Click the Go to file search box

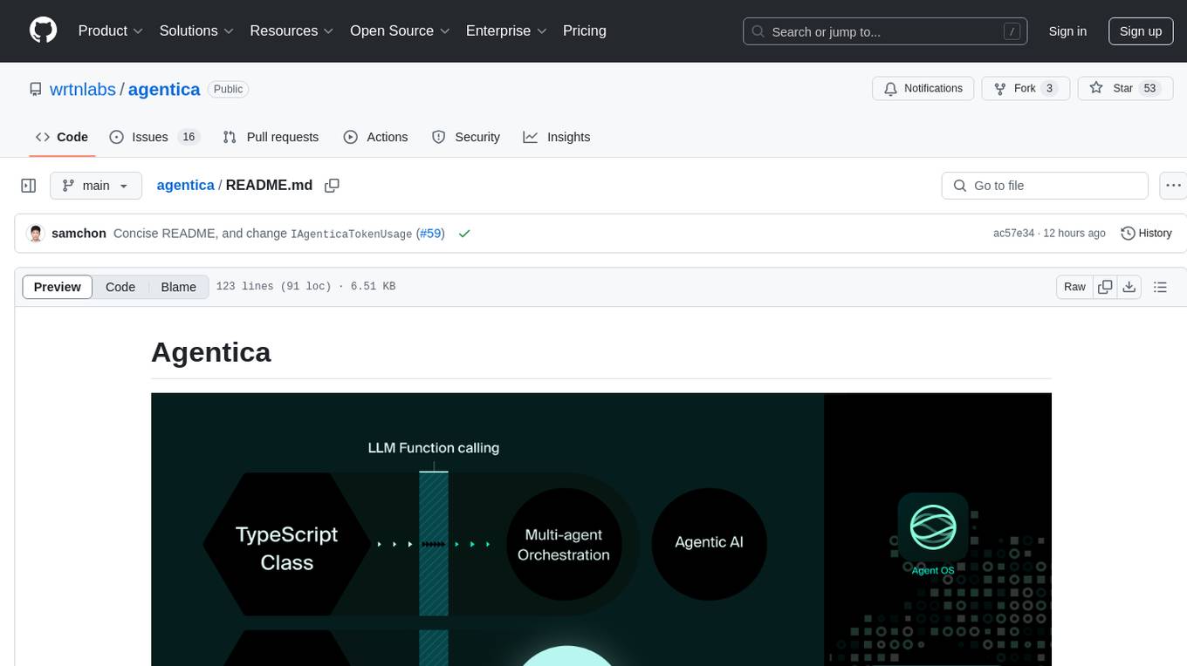1045,186
